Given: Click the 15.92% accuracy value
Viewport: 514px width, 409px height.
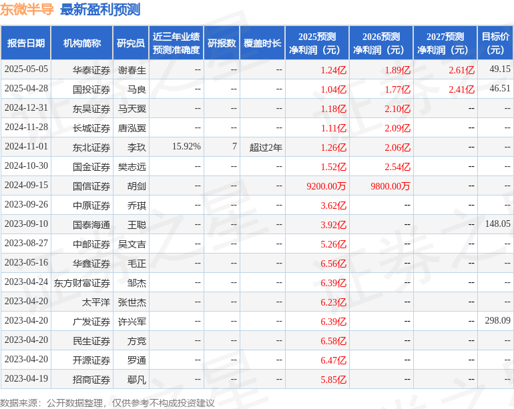Looking at the screenshot, I should click(x=186, y=147).
